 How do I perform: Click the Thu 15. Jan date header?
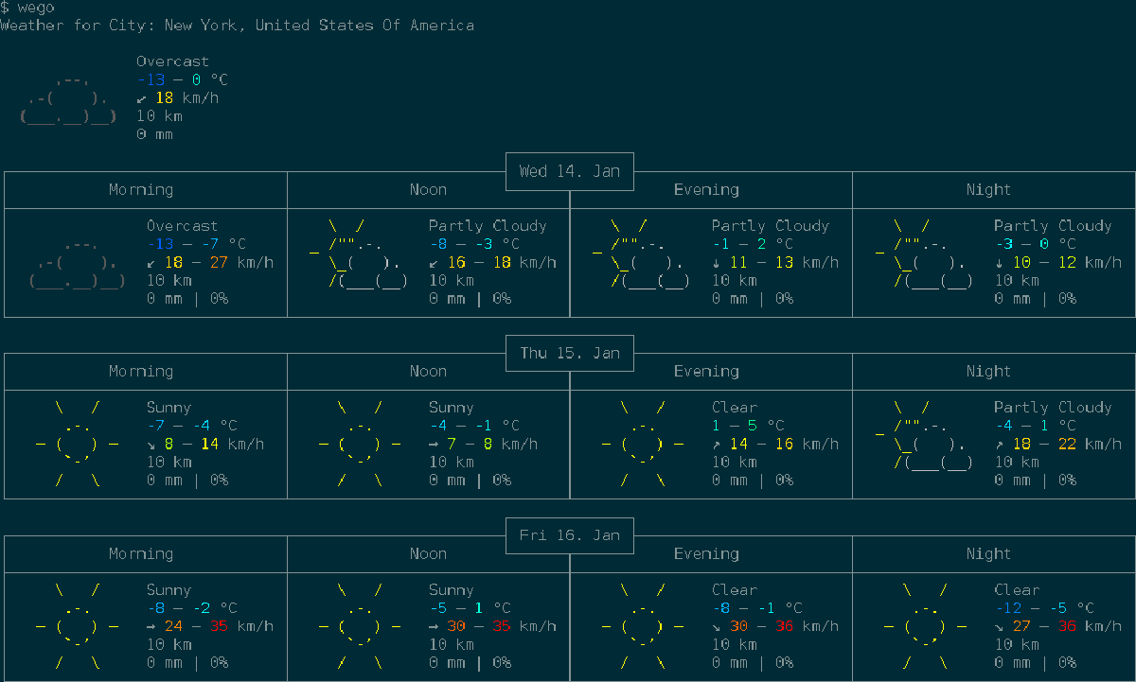[570, 353]
